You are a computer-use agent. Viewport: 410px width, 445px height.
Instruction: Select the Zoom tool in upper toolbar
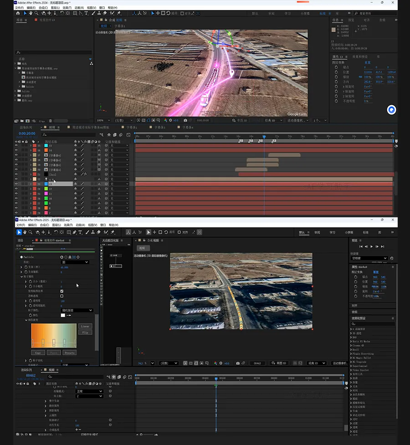37,13
